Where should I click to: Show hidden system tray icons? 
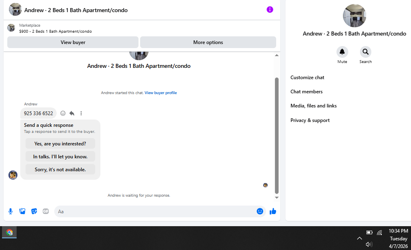(x=359, y=238)
